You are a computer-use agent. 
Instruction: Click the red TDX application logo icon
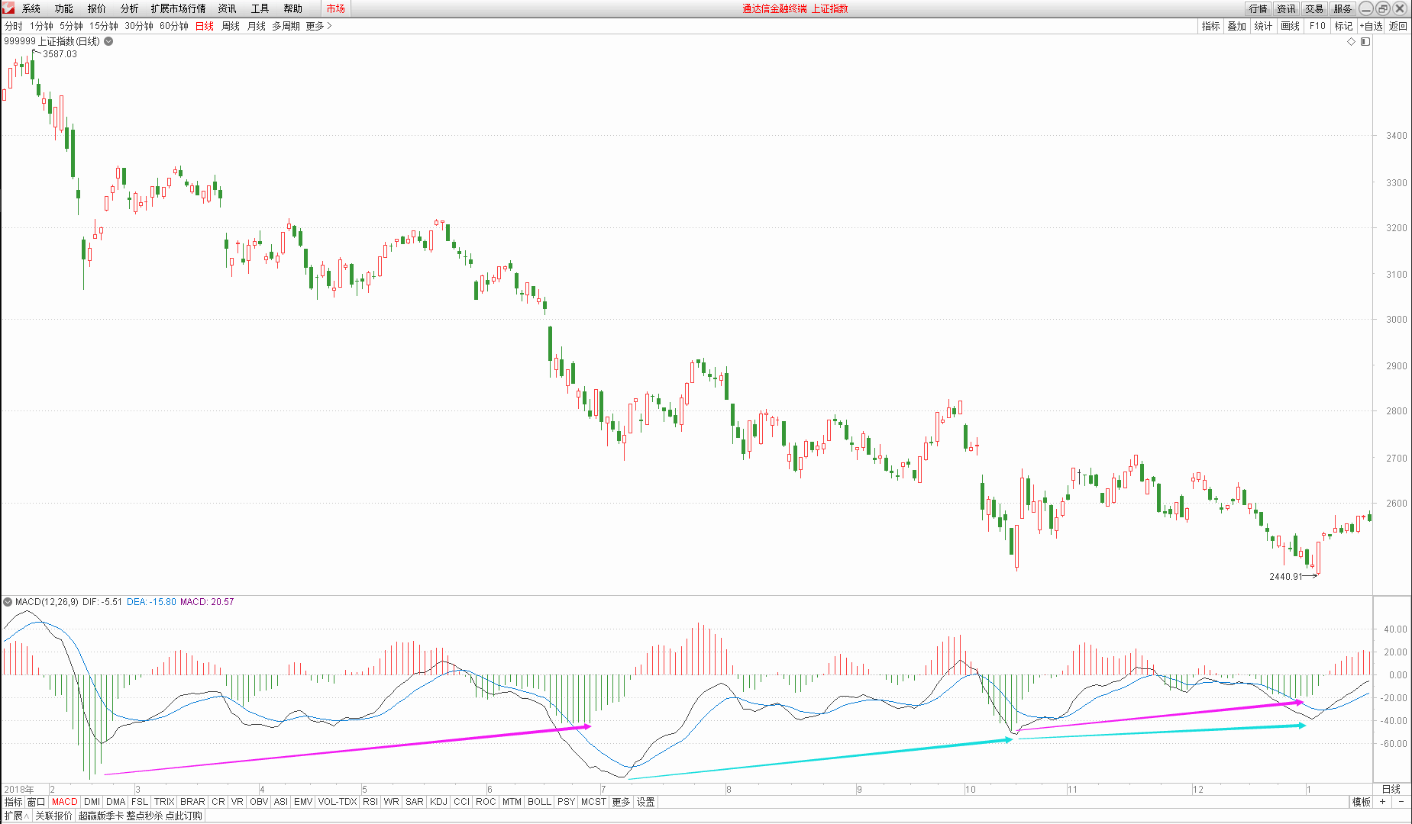click(8, 8)
